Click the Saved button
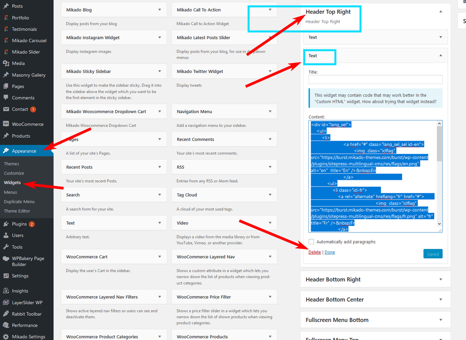 [x=433, y=254]
